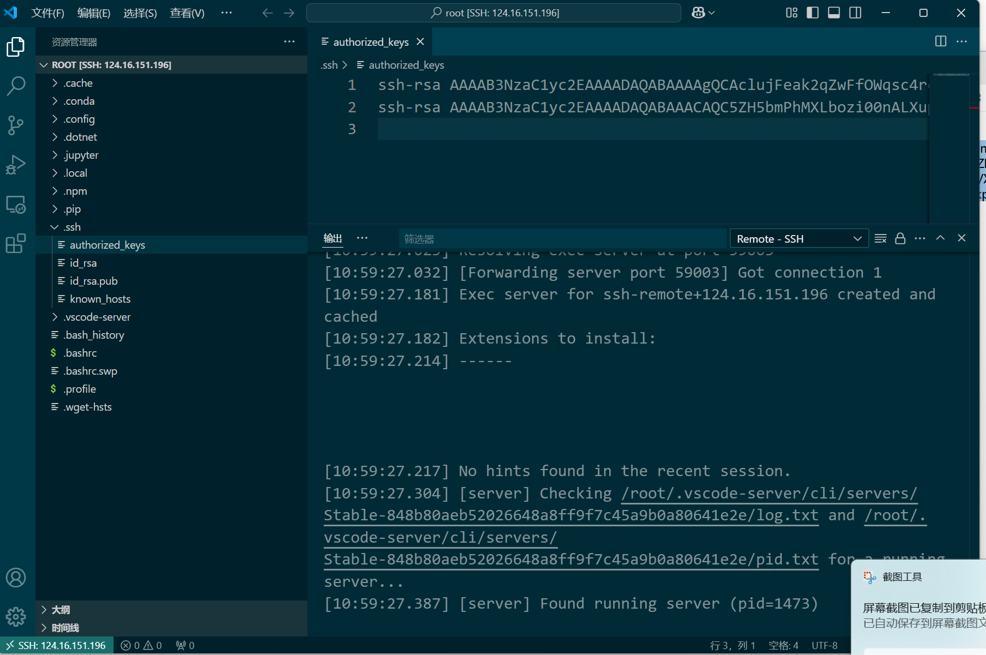
Task: Open the Run and Debug view
Action: point(16,165)
